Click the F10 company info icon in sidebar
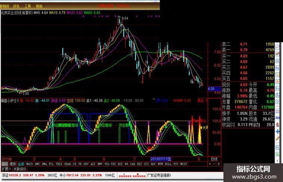This screenshot has height=182, width=283. point(277,68)
